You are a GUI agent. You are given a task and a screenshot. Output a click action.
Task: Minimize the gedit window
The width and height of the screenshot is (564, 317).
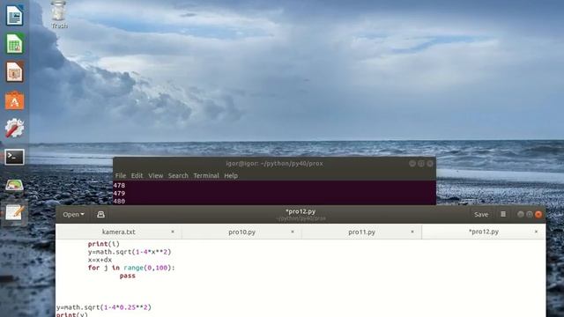click(x=521, y=214)
